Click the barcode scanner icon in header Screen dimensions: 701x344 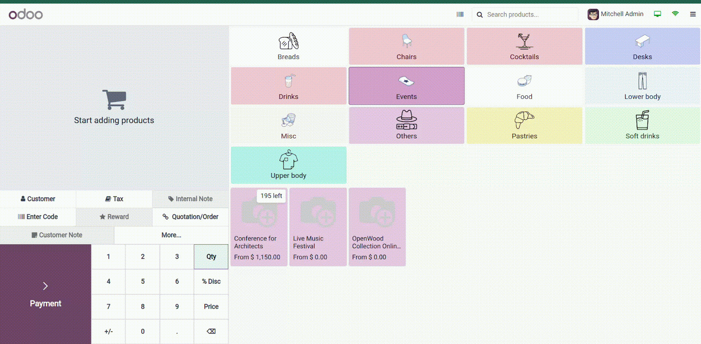click(x=460, y=14)
